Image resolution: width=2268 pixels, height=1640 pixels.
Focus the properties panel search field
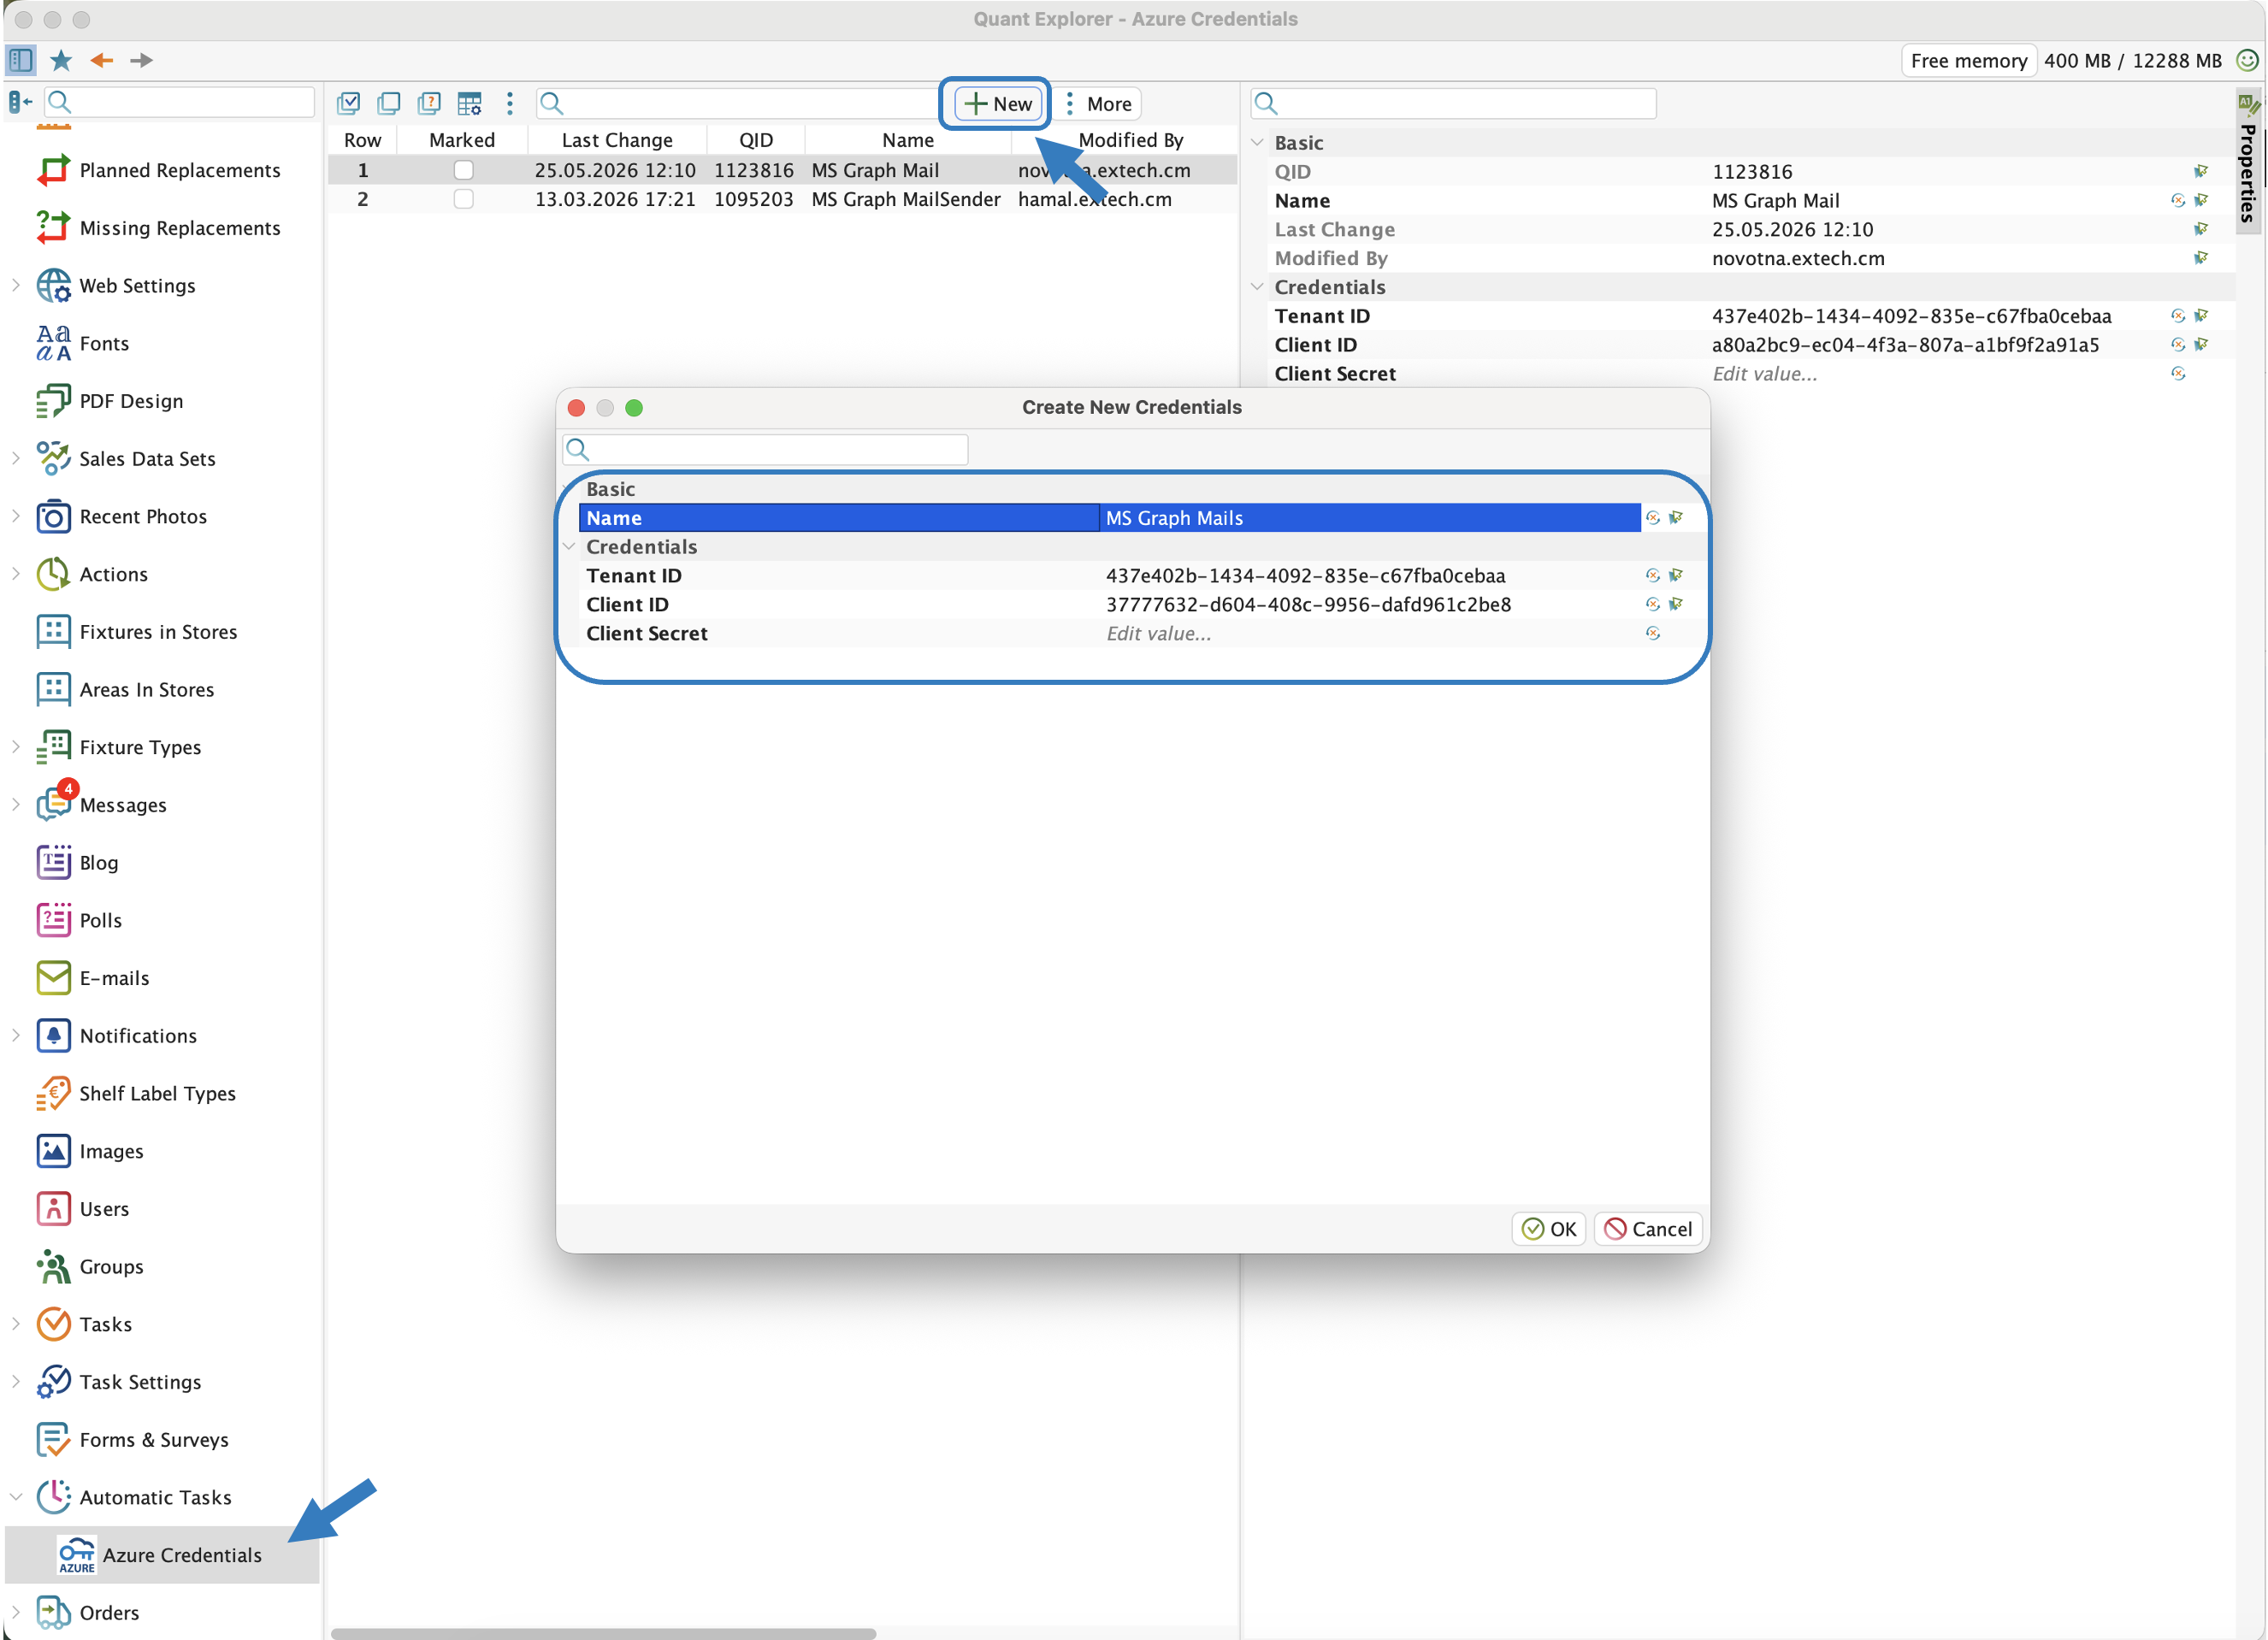click(x=1454, y=103)
